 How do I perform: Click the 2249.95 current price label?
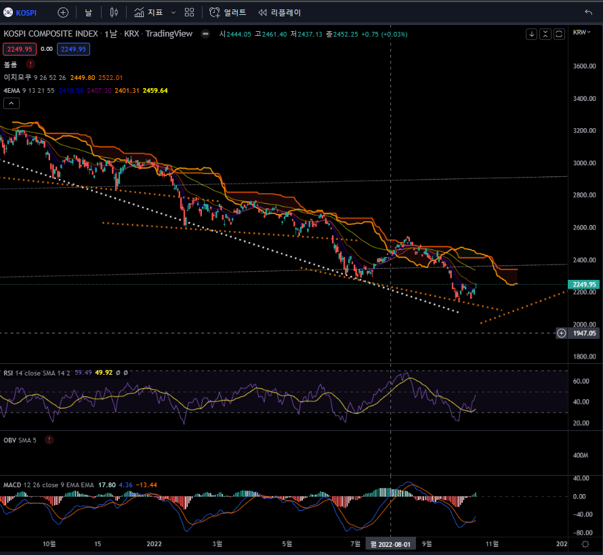point(584,284)
